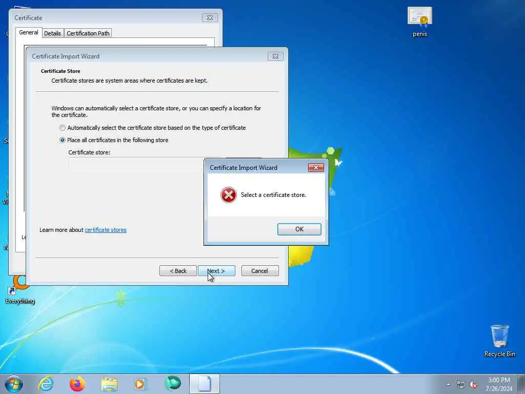Click the red error icon in dialog
This screenshot has width=525, height=394.
(x=228, y=195)
